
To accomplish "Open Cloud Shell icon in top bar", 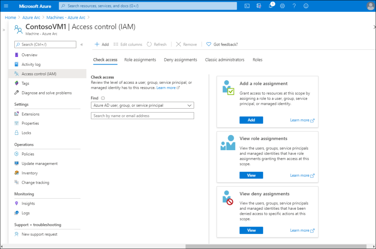I will (x=247, y=6).
